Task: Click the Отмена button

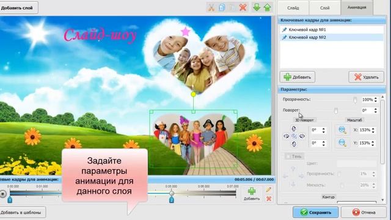Action: [364, 213]
